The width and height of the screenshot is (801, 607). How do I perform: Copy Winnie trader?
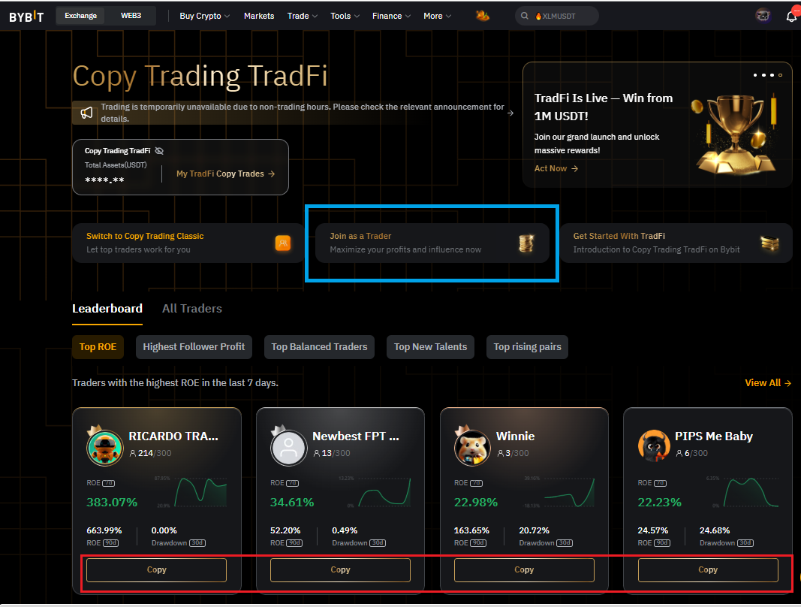[x=524, y=569]
